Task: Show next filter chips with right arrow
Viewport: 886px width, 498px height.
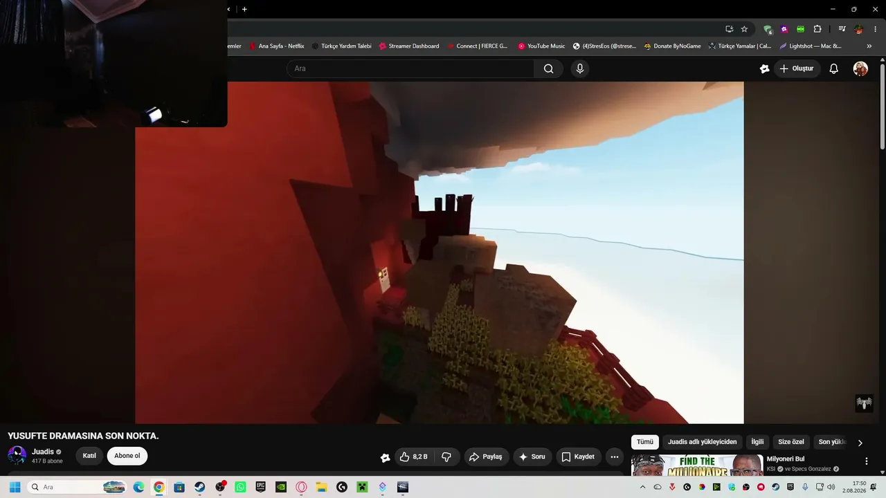Action: coord(860,443)
